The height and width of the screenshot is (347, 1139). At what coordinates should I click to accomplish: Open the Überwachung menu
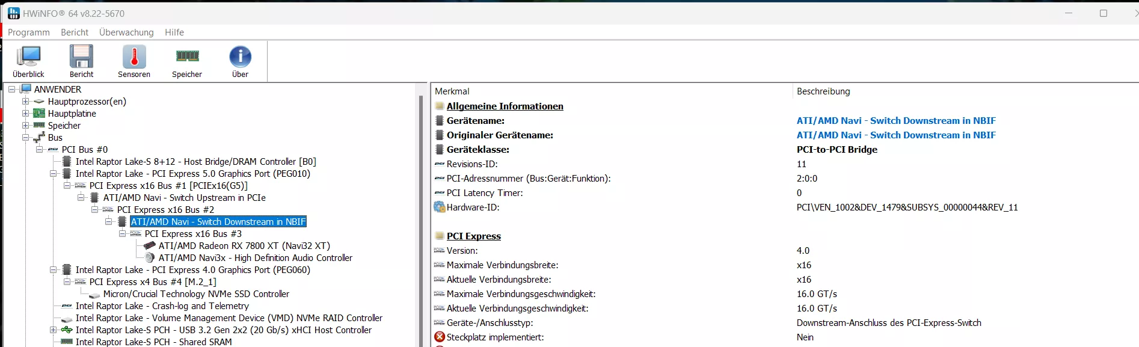(126, 32)
